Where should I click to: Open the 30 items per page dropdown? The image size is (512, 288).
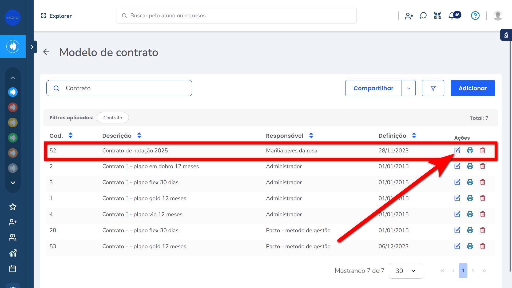click(x=406, y=271)
